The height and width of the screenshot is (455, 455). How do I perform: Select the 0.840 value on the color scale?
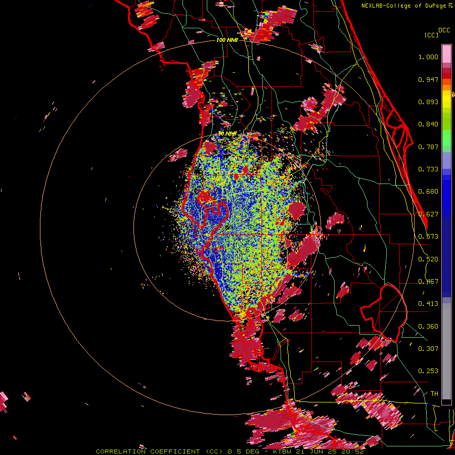pyautogui.click(x=428, y=124)
